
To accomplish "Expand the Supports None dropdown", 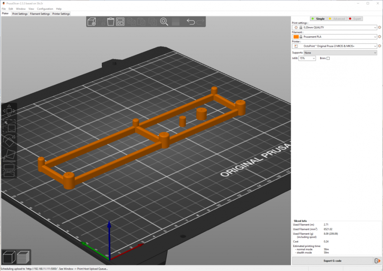I will pos(340,53).
